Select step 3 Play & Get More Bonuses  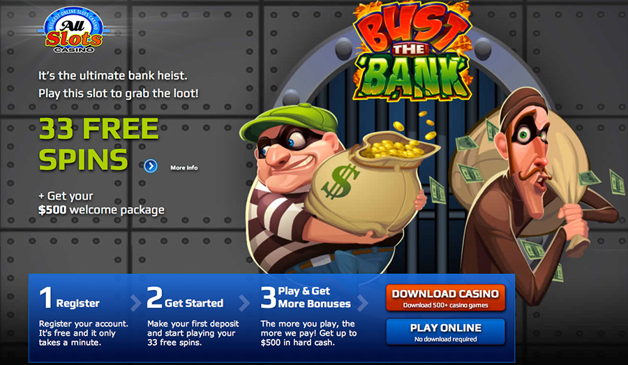[x=306, y=298]
